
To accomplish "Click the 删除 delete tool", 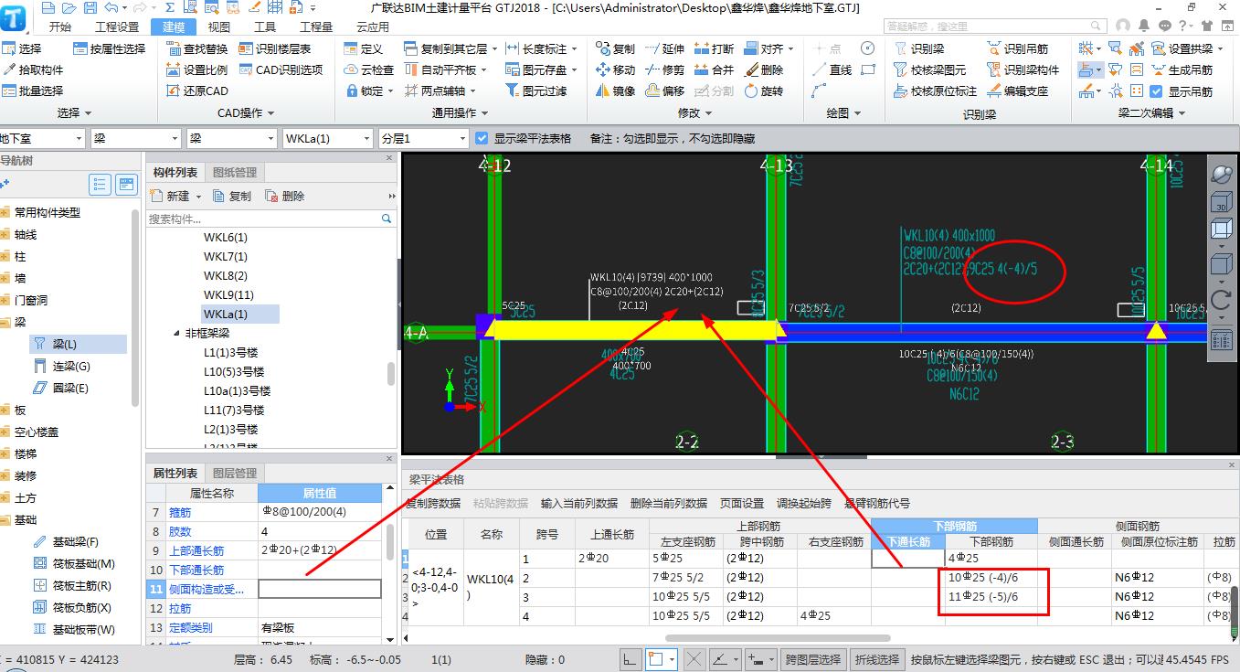I will tap(764, 69).
